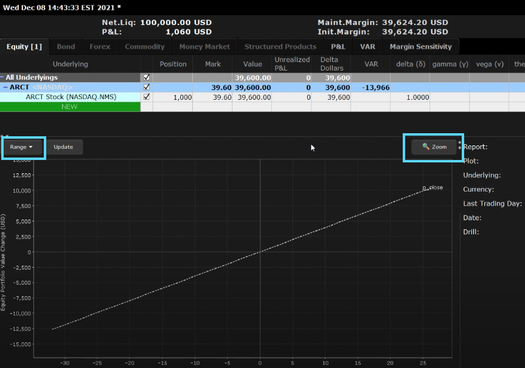Select the Commodity tab
Screen dimensions: 525x368
coord(145,47)
